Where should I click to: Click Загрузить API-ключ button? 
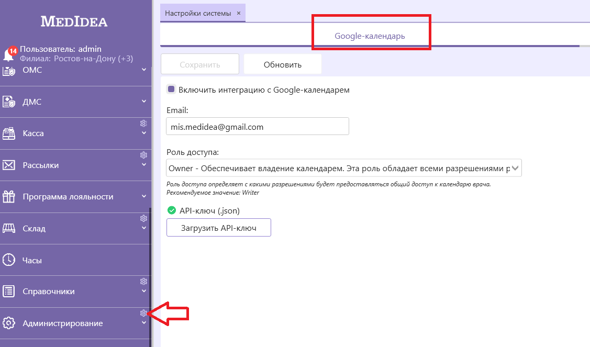[219, 228]
